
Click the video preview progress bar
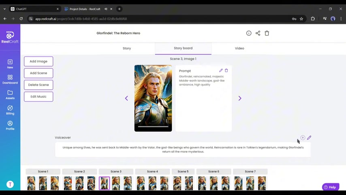[153, 127]
